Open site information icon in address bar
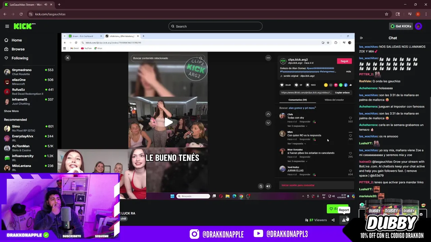This screenshot has height=242, width=431. click(31, 14)
